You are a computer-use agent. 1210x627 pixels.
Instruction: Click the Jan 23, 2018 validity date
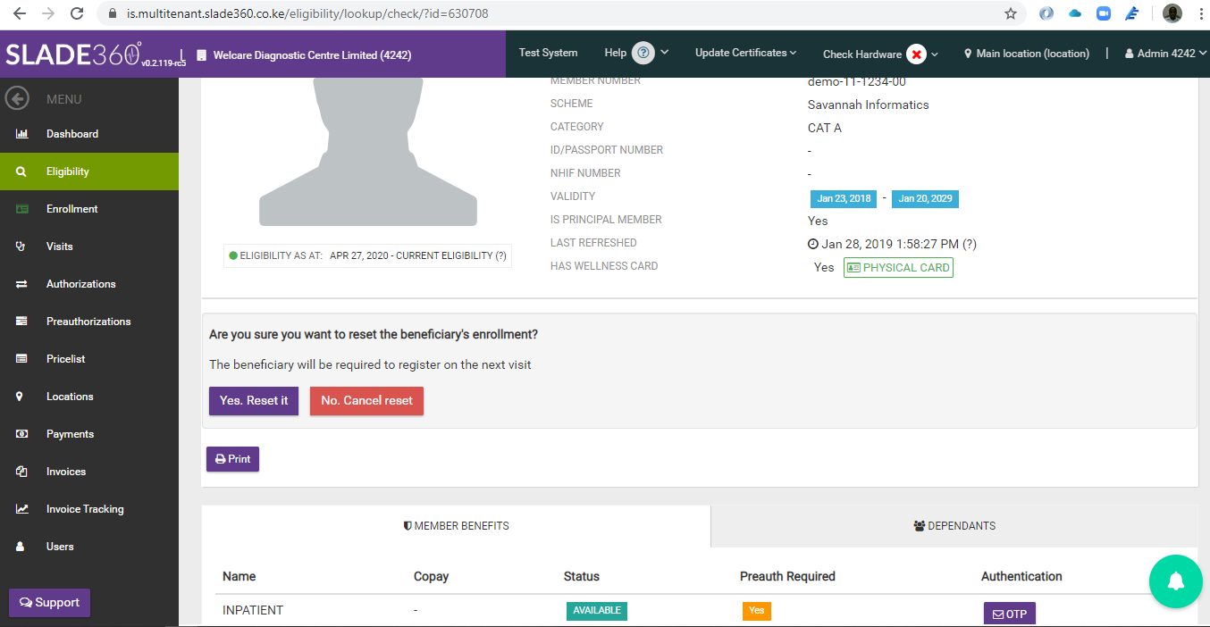pos(844,198)
